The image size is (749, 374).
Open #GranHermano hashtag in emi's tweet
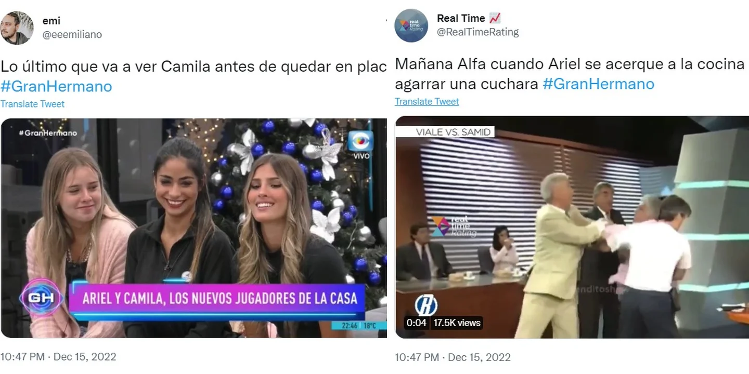tap(56, 86)
